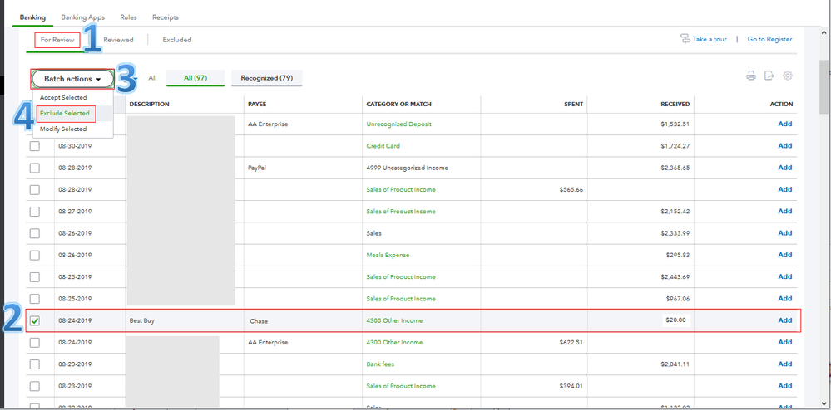Select checkbox for the $565.66 spent row

click(x=34, y=189)
